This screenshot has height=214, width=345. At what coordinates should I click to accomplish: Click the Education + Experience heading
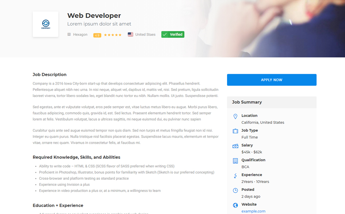point(58,205)
